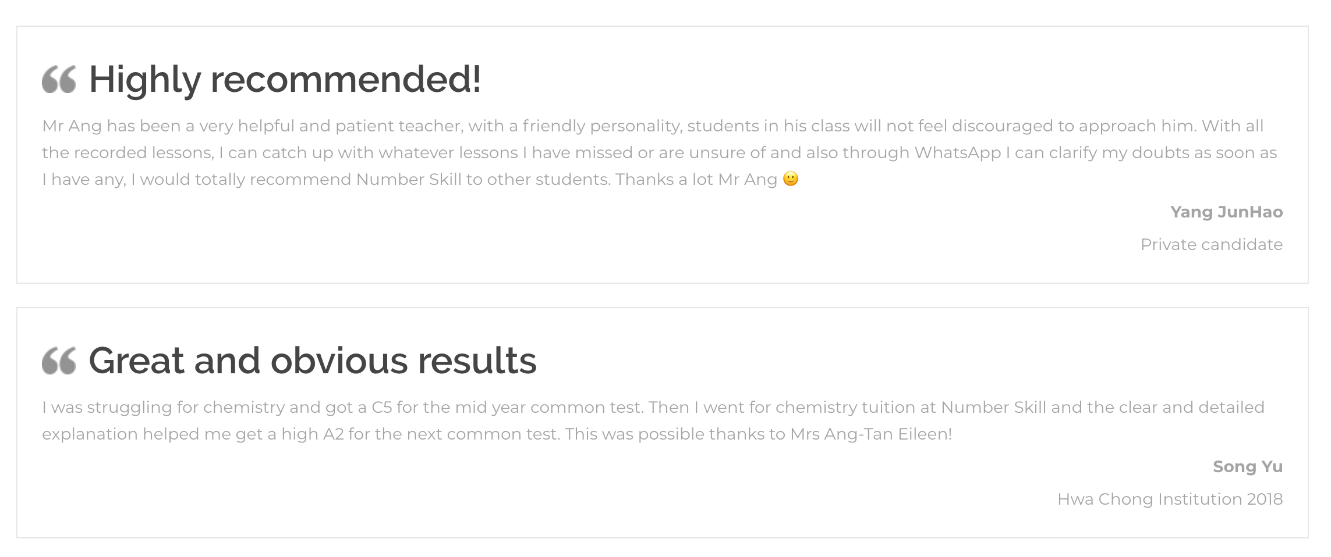This screenshot has height=557, width=1331.
Task: Click the A2 grade in the second review
Action: 333,434
